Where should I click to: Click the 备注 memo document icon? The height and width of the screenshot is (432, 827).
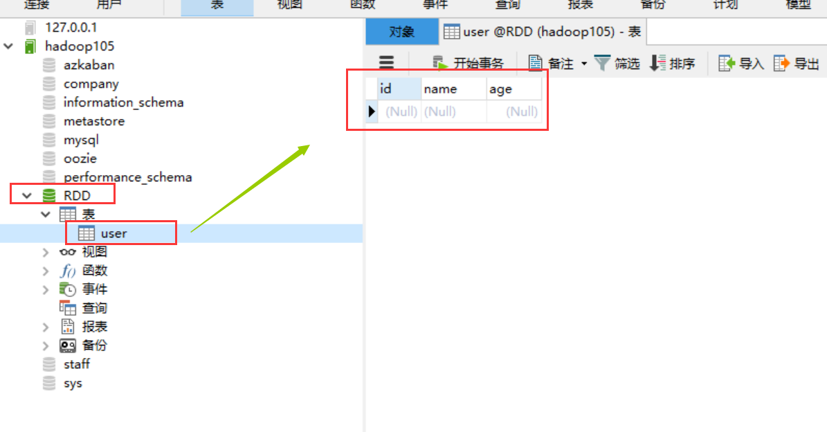(535, 63)
